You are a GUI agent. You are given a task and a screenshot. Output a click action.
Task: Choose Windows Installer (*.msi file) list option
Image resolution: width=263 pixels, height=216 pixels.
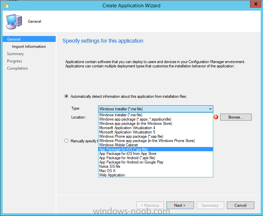tap(156, 115)
